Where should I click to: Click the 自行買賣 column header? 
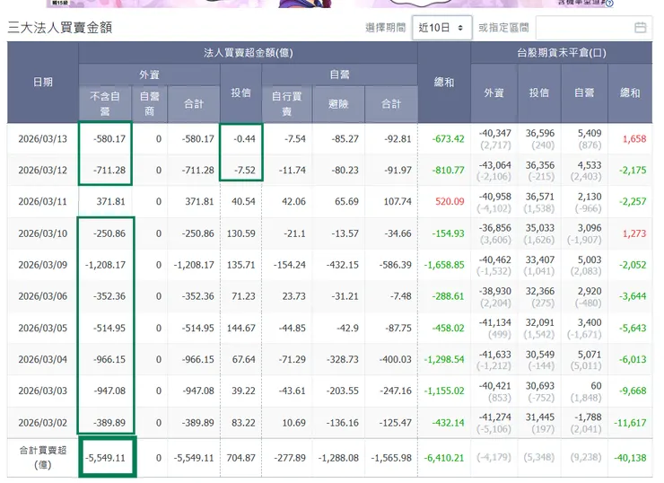287,104
